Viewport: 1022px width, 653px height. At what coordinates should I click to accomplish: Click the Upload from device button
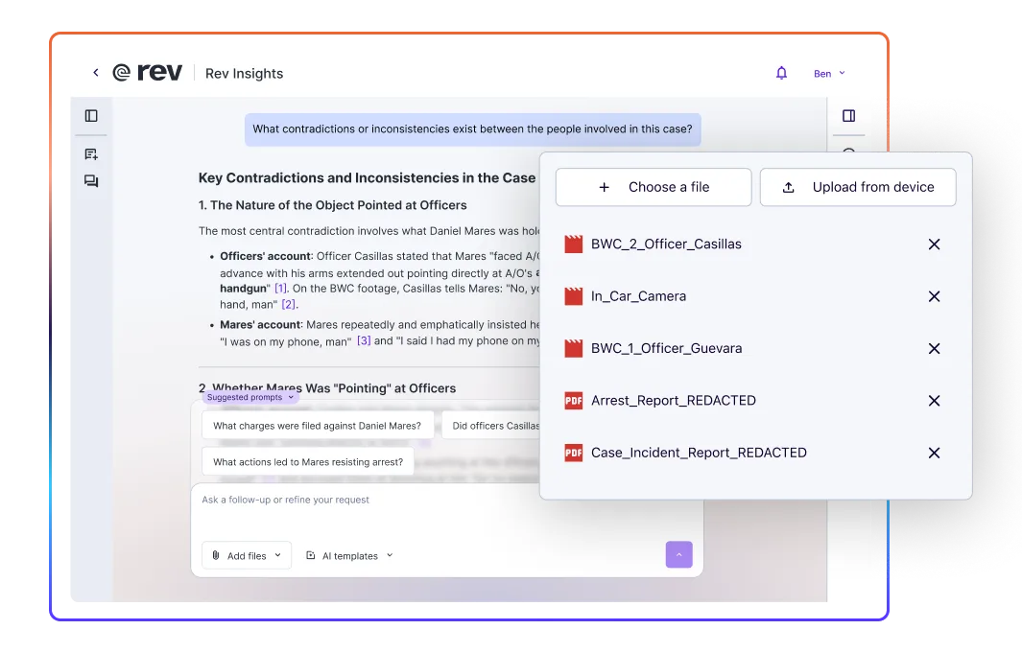(x=858, y=188)
